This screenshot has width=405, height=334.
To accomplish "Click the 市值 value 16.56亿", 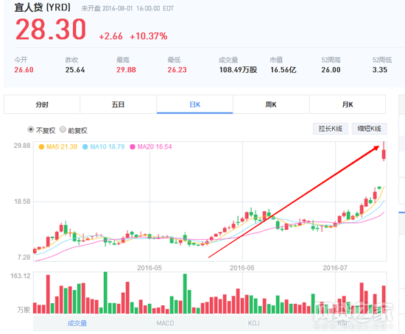I will pos(283,70).
